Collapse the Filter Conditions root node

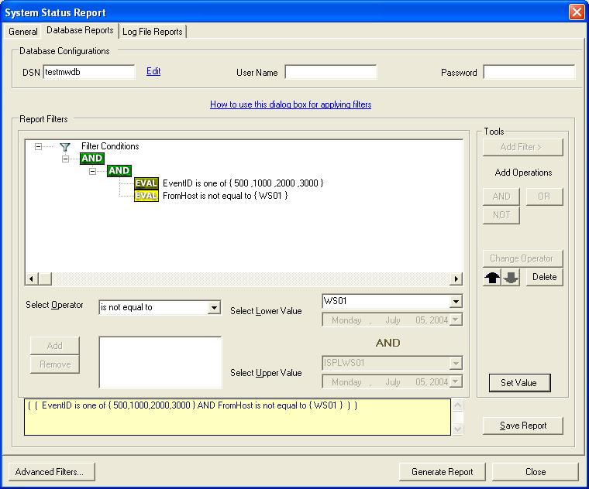pyautogui.click(x=39, y=146)
